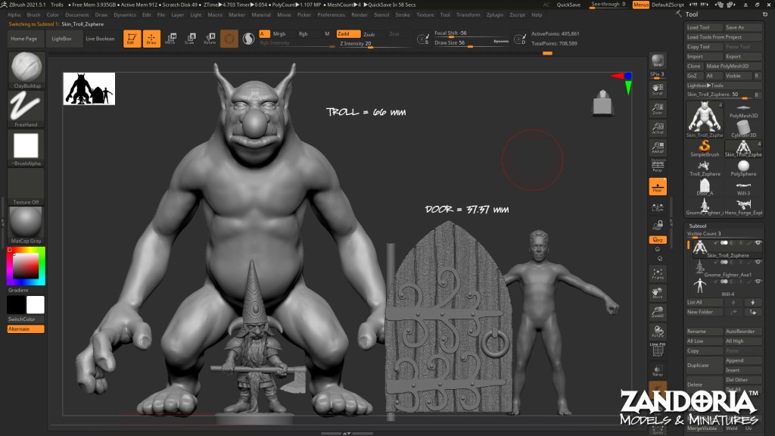Switch to the Move transform tool
Screen dimensions: 775x436
click(x=170, y=39)
